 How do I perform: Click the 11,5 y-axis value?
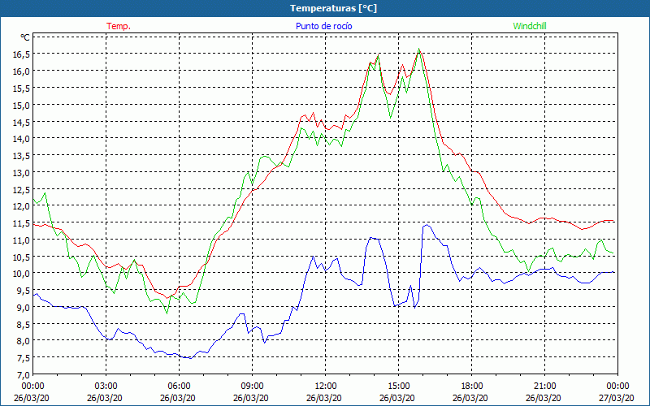pos(21,223)
